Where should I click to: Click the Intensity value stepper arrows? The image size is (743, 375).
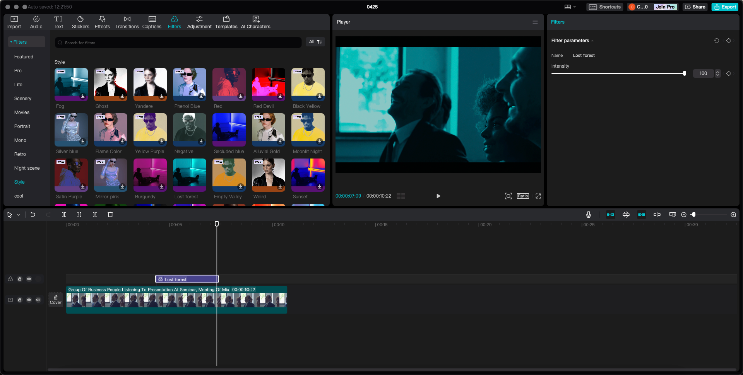point(718,73)
